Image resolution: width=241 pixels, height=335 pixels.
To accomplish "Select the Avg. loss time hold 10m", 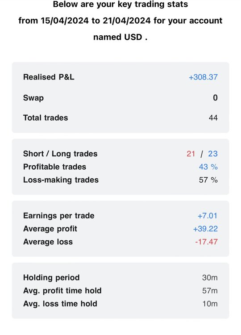I will pos(210,304).
